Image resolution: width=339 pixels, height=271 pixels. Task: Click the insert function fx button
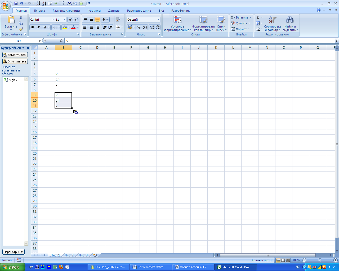click(x=61, y=41)
